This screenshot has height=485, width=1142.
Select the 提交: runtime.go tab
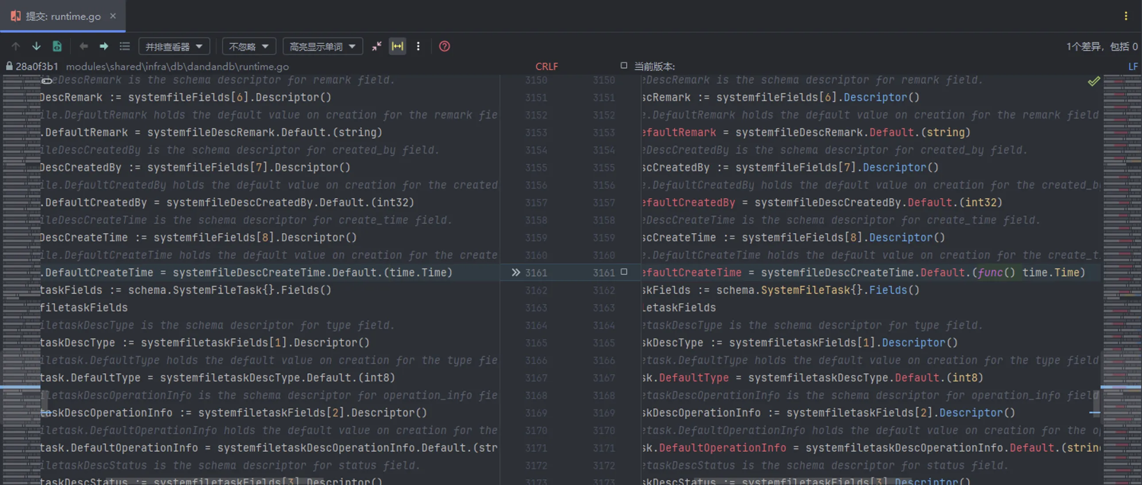tap(62, 16)
